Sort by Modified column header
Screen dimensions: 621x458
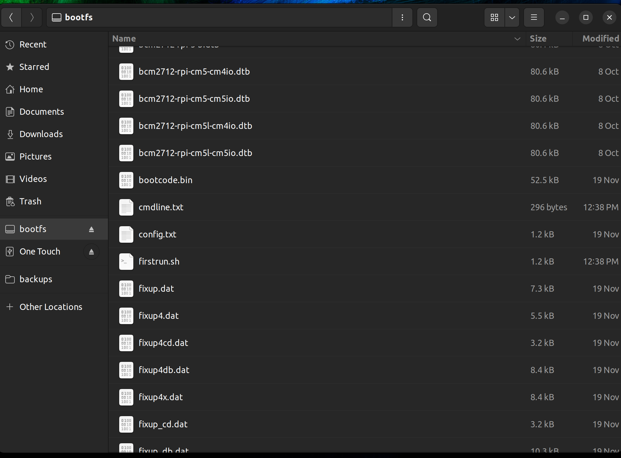600,39
